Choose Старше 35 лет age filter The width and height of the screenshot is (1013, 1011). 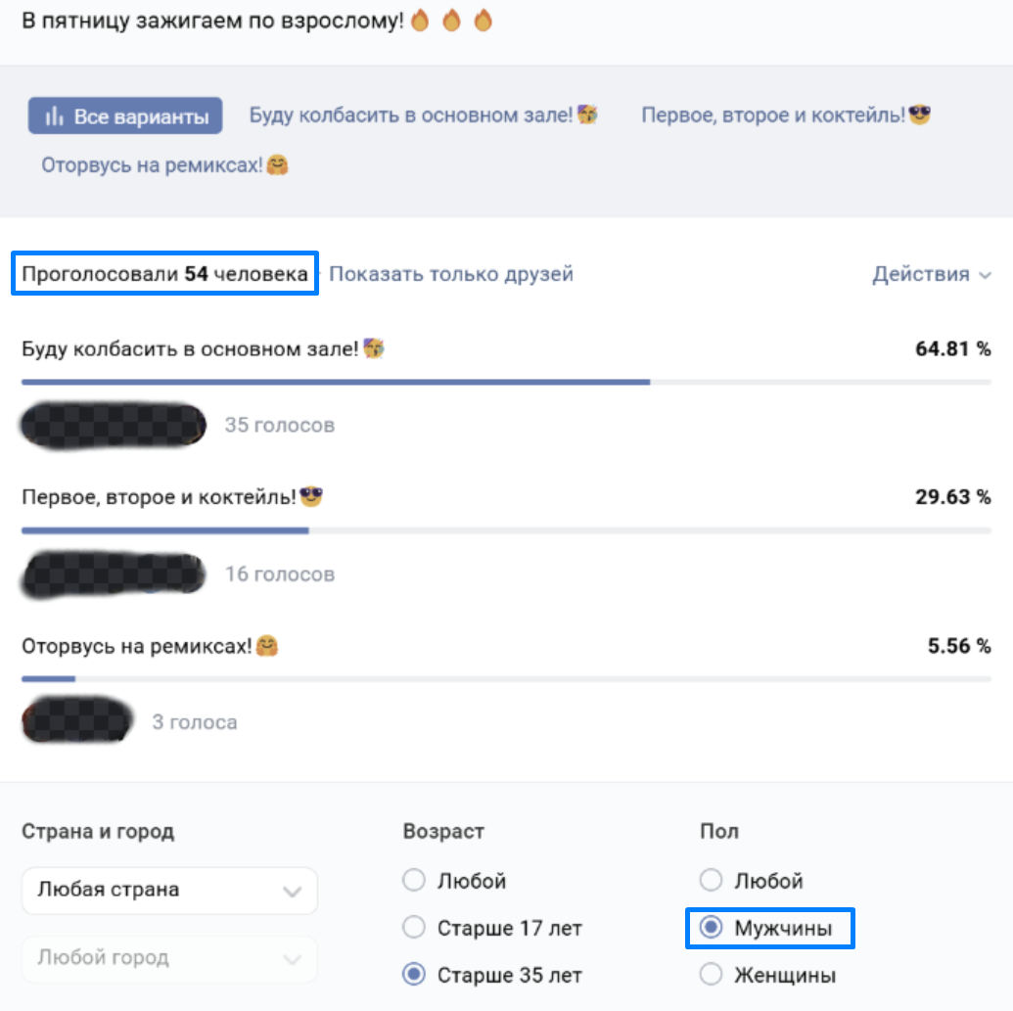(414, 975)
